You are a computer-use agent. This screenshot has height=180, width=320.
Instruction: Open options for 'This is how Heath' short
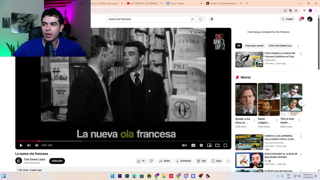click(x=299, y=120)
